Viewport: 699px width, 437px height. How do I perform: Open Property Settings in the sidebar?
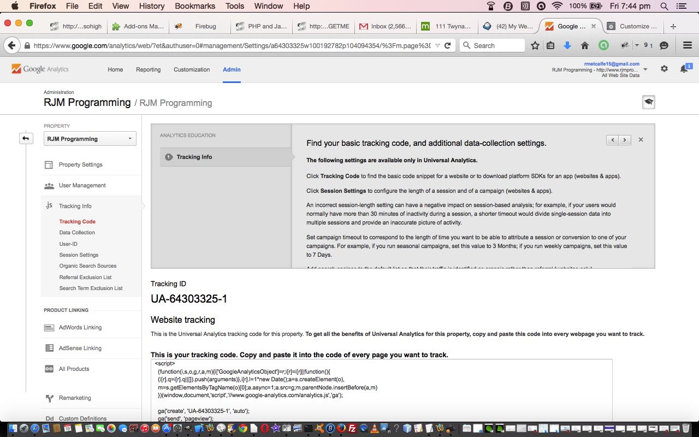[x=81, y=164]
